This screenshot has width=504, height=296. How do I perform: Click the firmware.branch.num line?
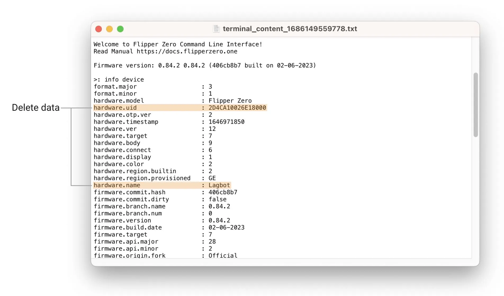(153, 213)
